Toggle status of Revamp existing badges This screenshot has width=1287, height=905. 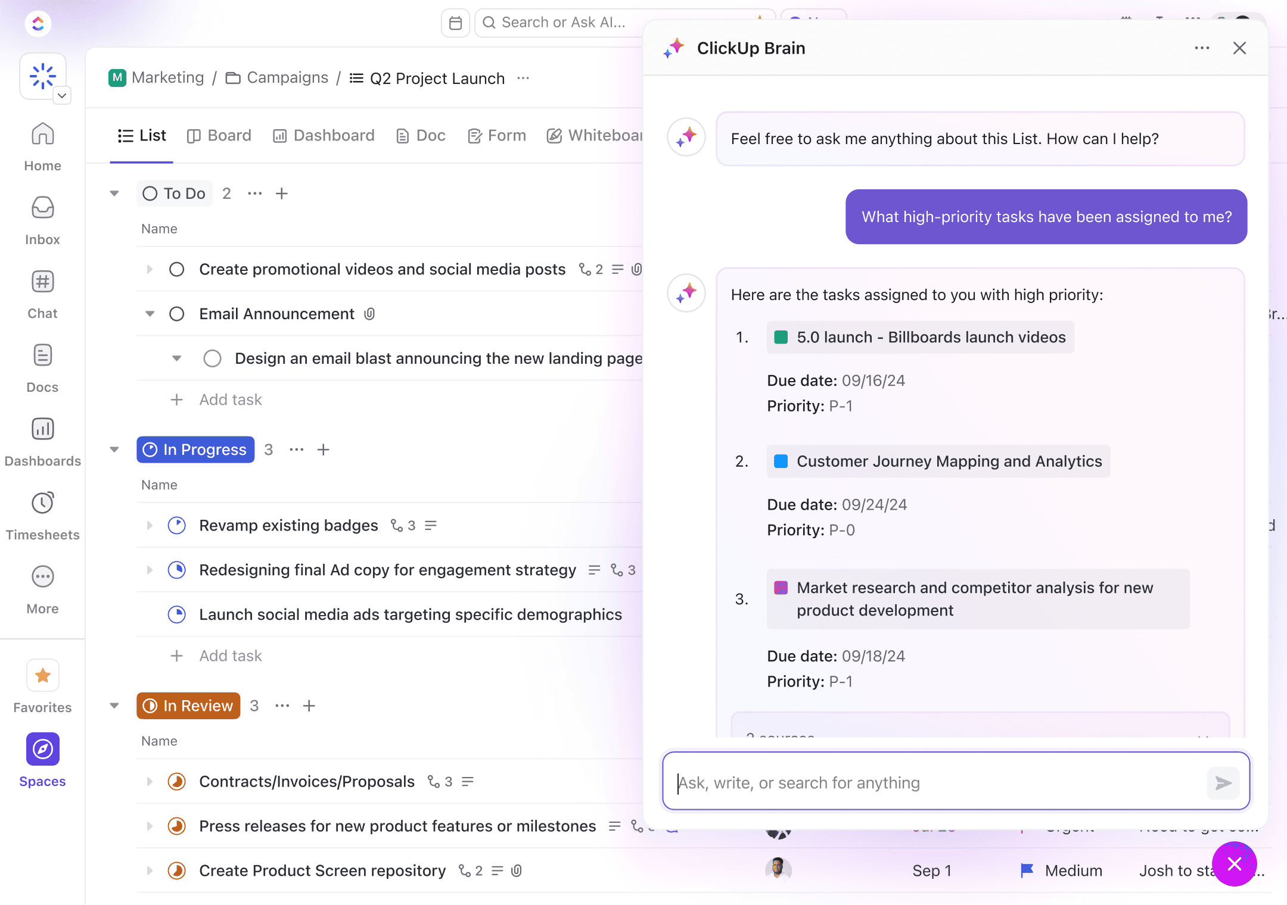click(x=177, y=525)
